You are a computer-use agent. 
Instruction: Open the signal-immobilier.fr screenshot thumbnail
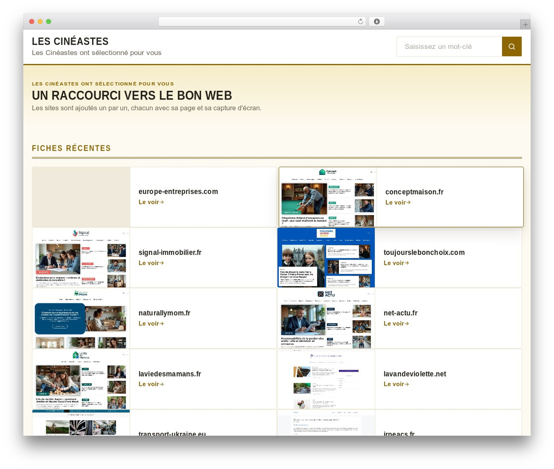[81, 258]
